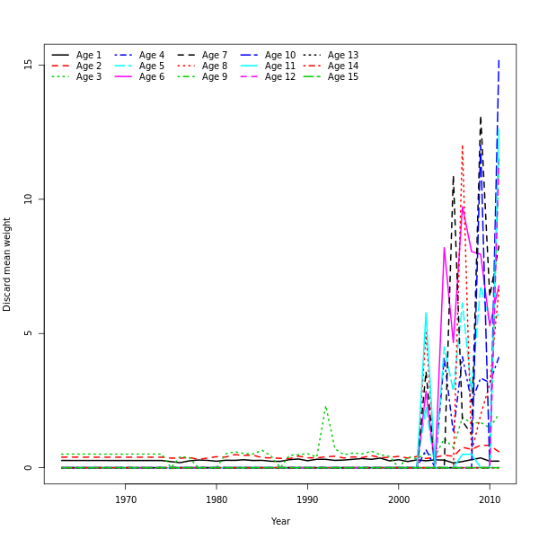Click the green dotted peak near 1992
The image size is (539, 539).
click(x=325, y=407)
